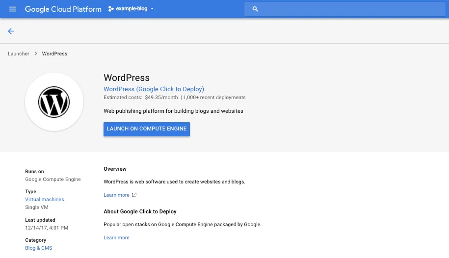
Task: Click the project hexagon icon beside example-blog
Action: pos(111,9)
